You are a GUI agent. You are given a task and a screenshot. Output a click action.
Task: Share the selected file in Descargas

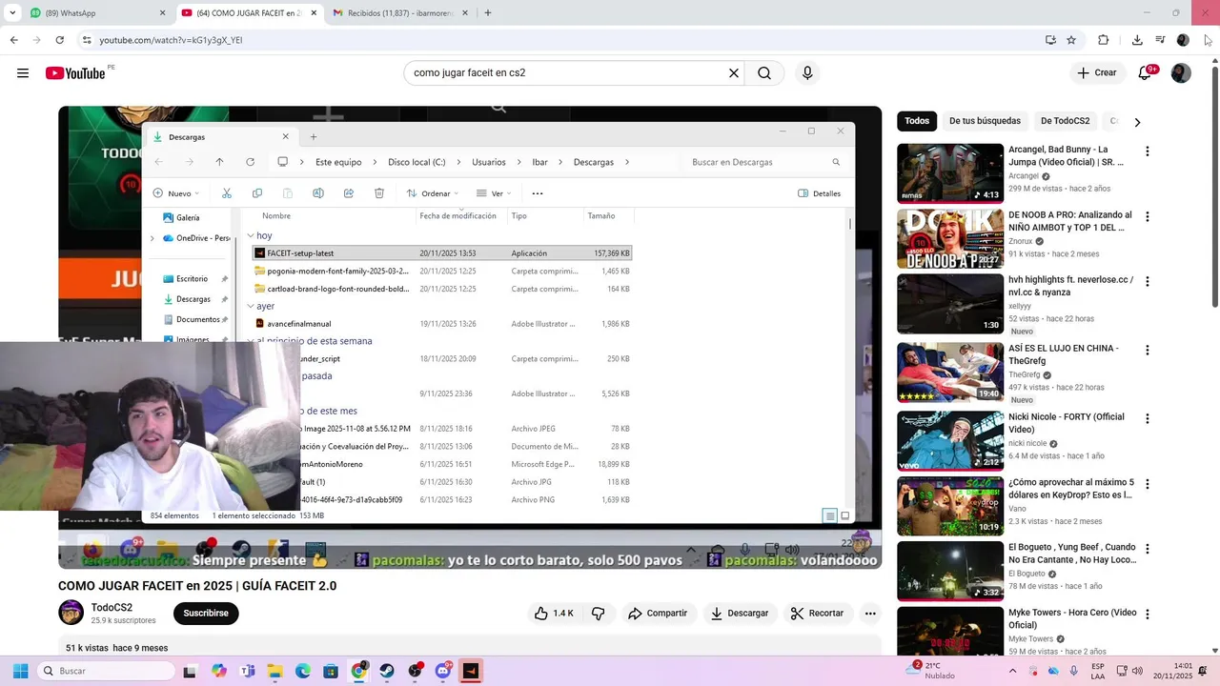click(x=349, y=193)
